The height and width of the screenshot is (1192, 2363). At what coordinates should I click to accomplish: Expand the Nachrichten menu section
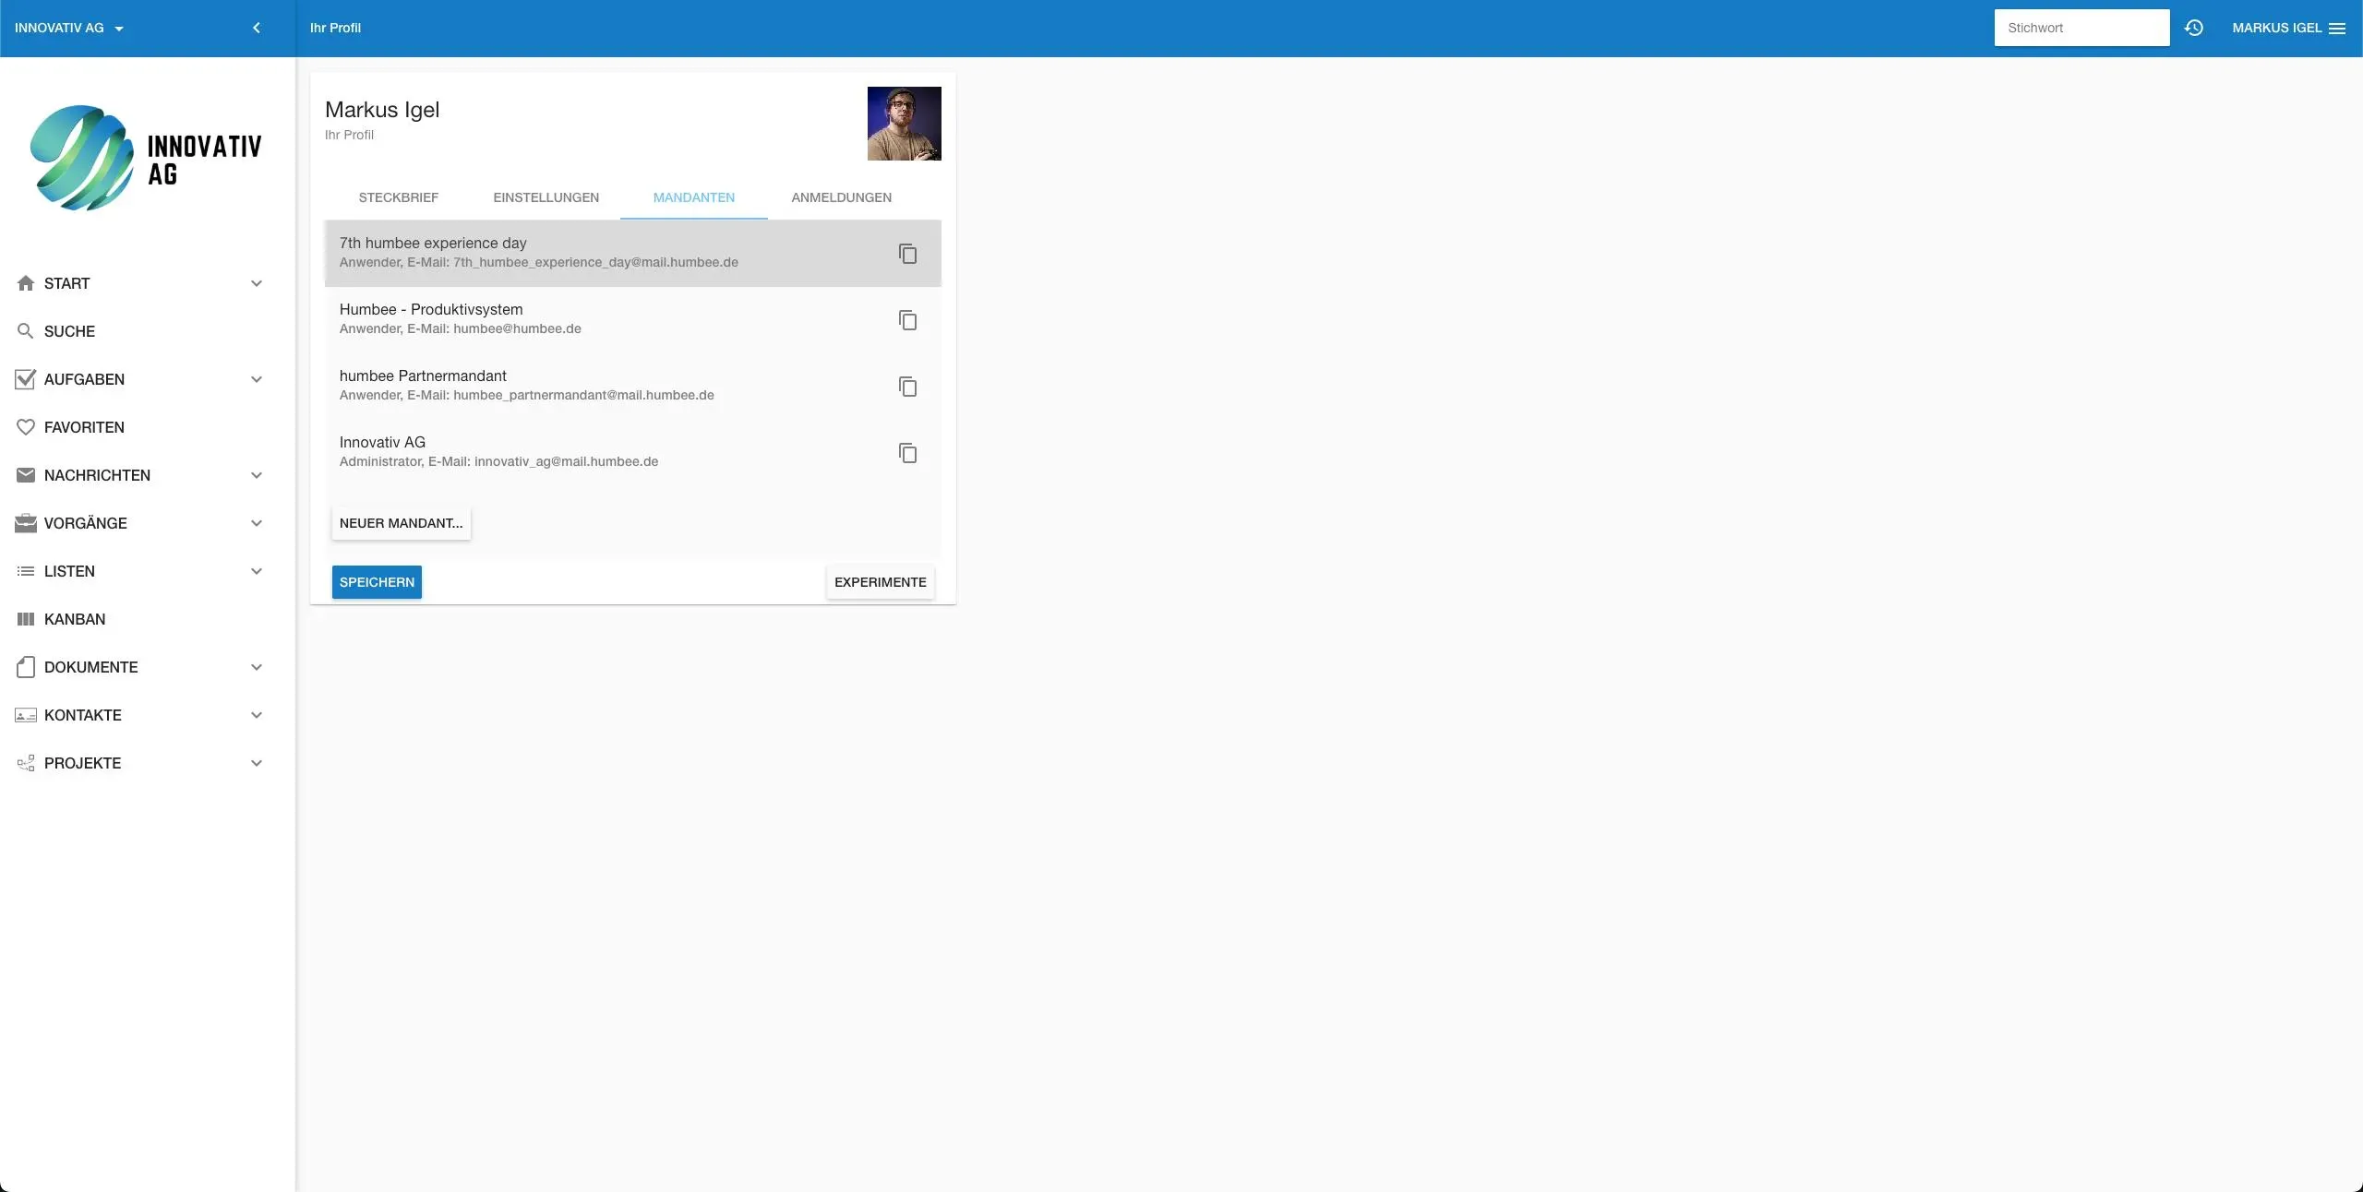click(257, 475)
